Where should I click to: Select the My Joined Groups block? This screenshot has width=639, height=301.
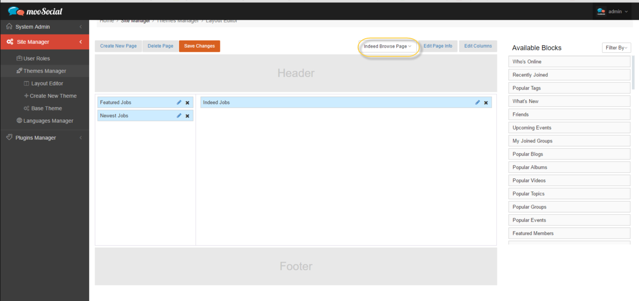(x=569, y=141)
